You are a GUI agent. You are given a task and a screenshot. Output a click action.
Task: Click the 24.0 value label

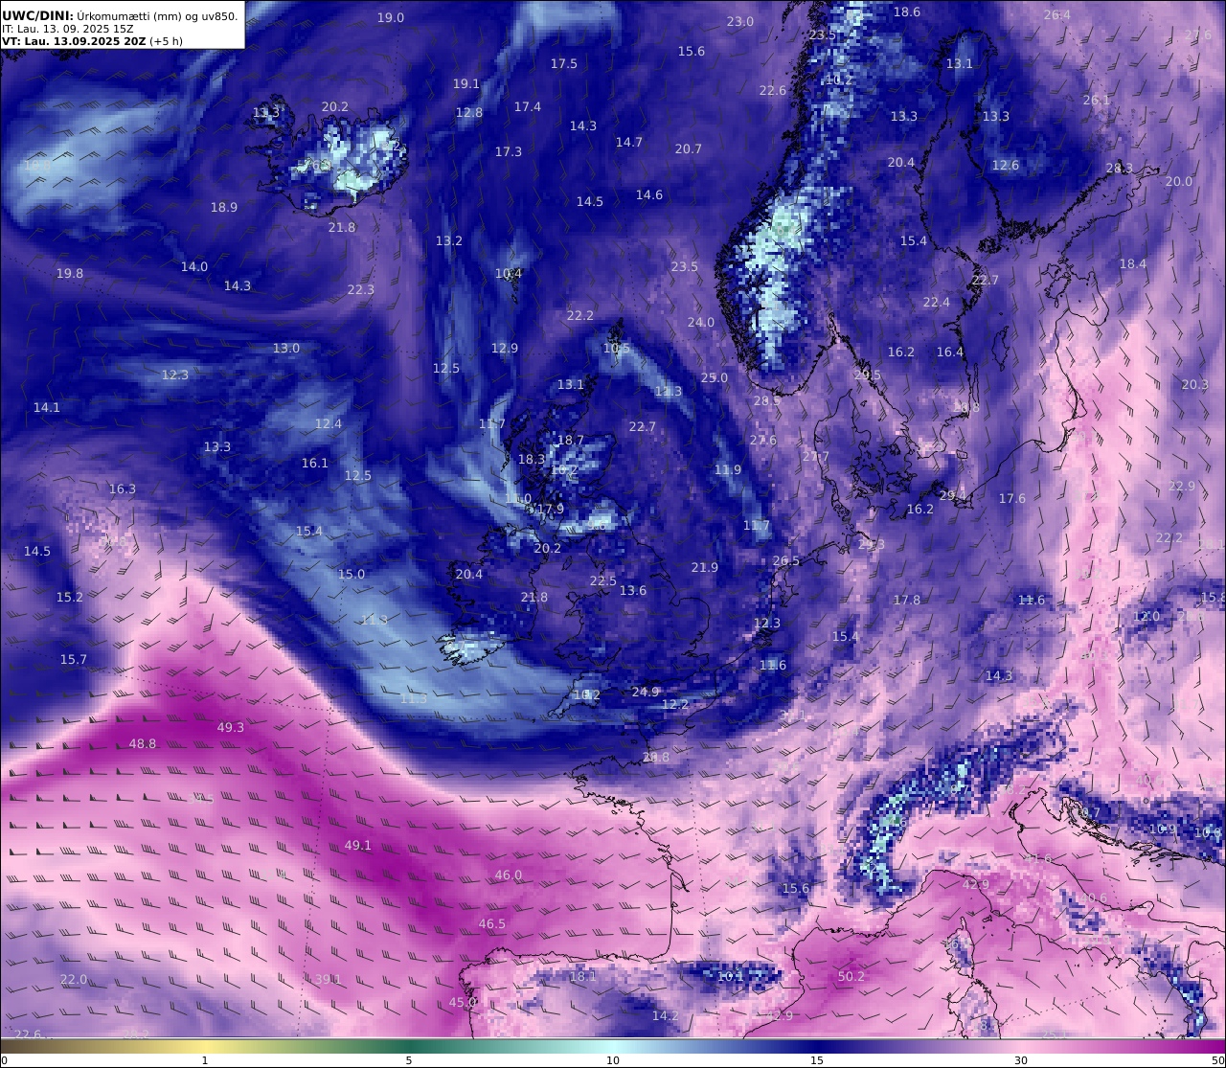(700, 323)
